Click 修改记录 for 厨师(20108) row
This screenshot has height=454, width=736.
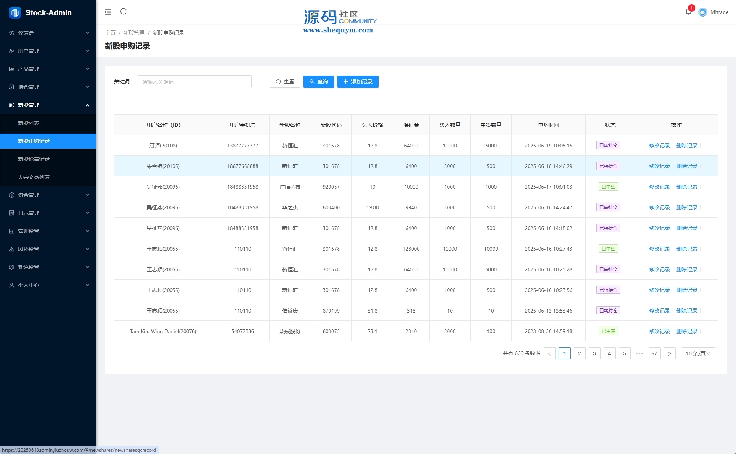tap(659, 146)
